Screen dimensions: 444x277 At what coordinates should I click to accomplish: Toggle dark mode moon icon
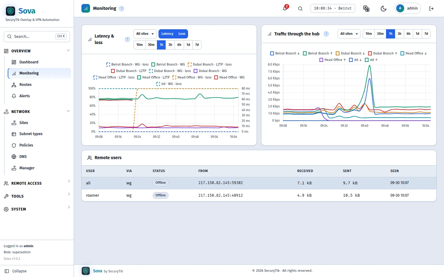click(x=384, y=9)
